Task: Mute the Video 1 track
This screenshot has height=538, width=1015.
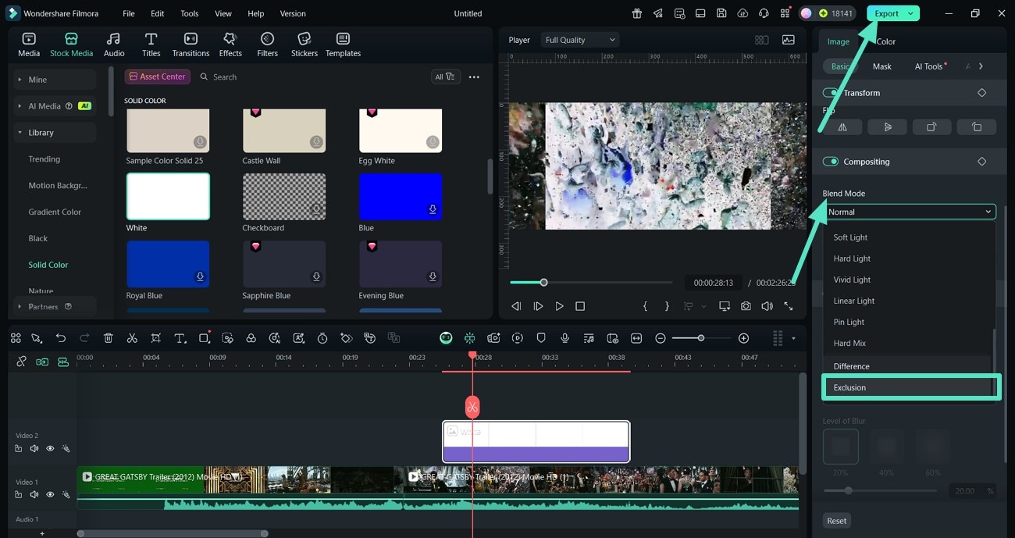Action: click(34, 495)
